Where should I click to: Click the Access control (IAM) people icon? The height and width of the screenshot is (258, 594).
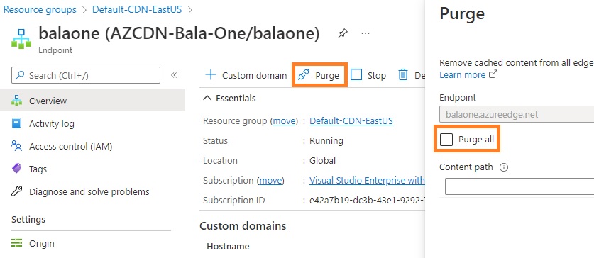[x=16, y=146]
